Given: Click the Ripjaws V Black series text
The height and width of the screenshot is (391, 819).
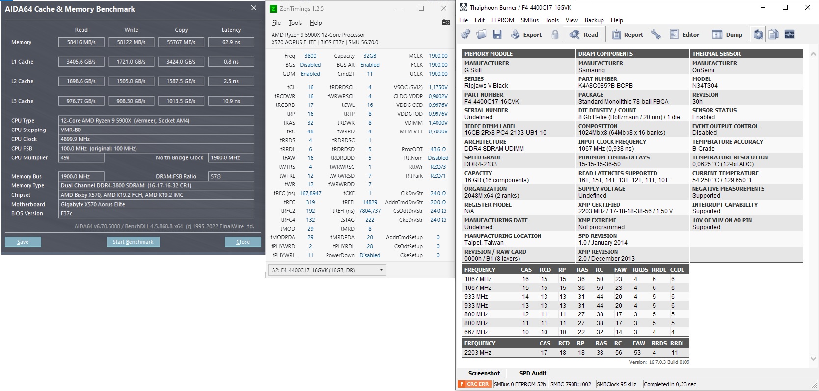Looking at the screenshot, I should coord(486,86).
